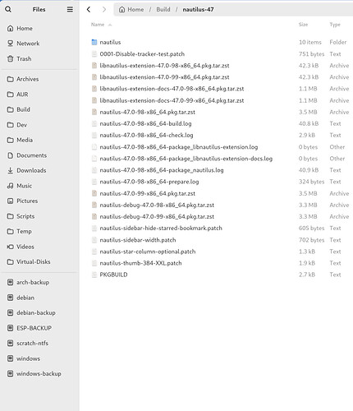Click the 324 bytes size of prepare.log
Viewport: 353px width, 411px height.
click(x=311, y=182)
